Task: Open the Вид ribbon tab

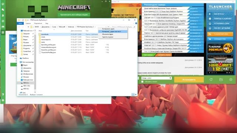Action: 47,23
